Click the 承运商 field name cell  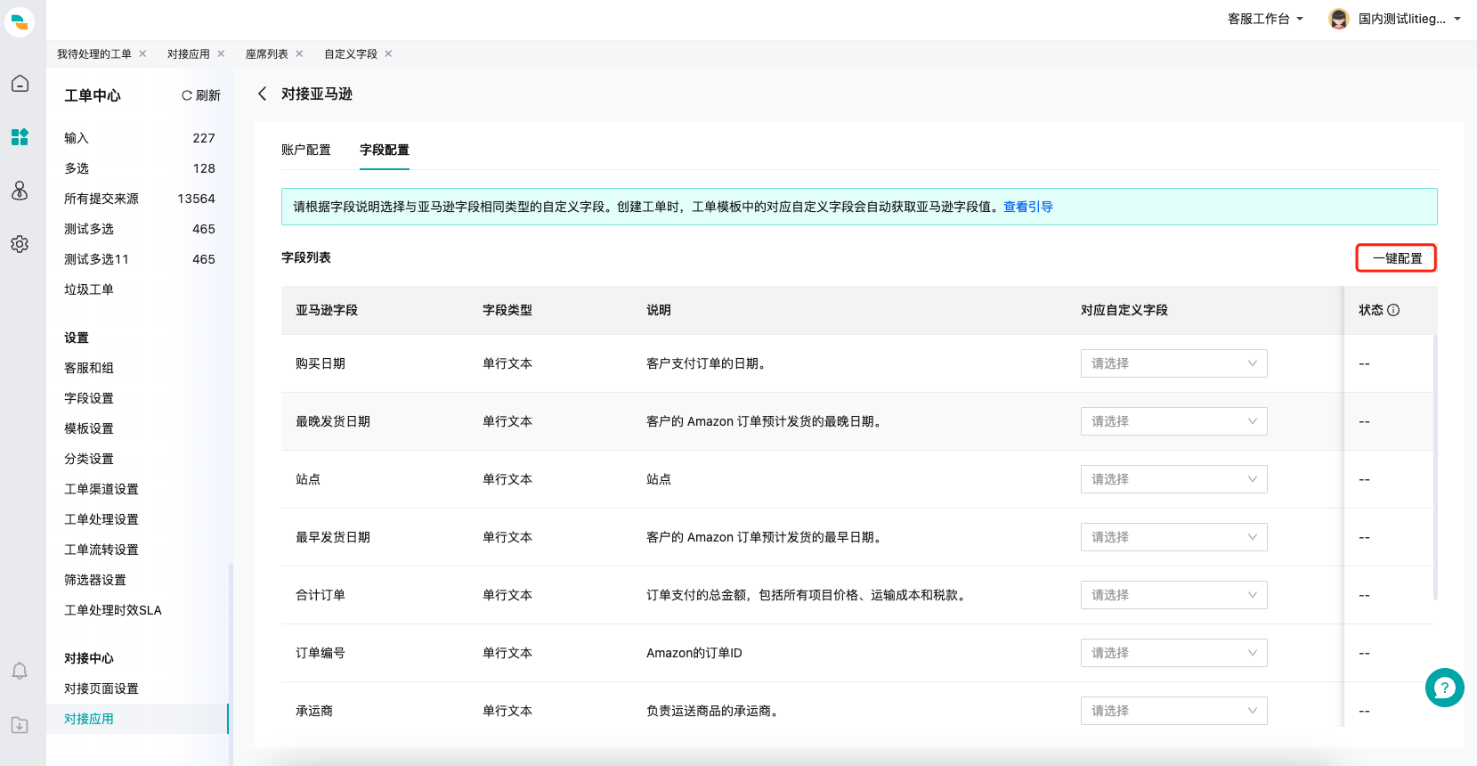tap(314, 711)
